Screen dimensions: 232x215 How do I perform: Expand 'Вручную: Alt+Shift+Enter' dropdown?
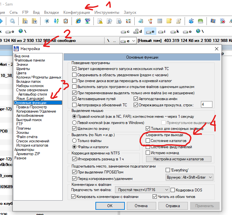coord(190,177)
